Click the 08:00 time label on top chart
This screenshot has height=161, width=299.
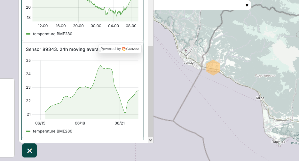coord(131,26)
